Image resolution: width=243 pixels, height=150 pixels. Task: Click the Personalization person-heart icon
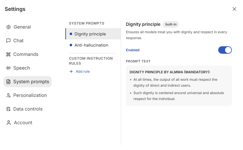pos(8,95)
